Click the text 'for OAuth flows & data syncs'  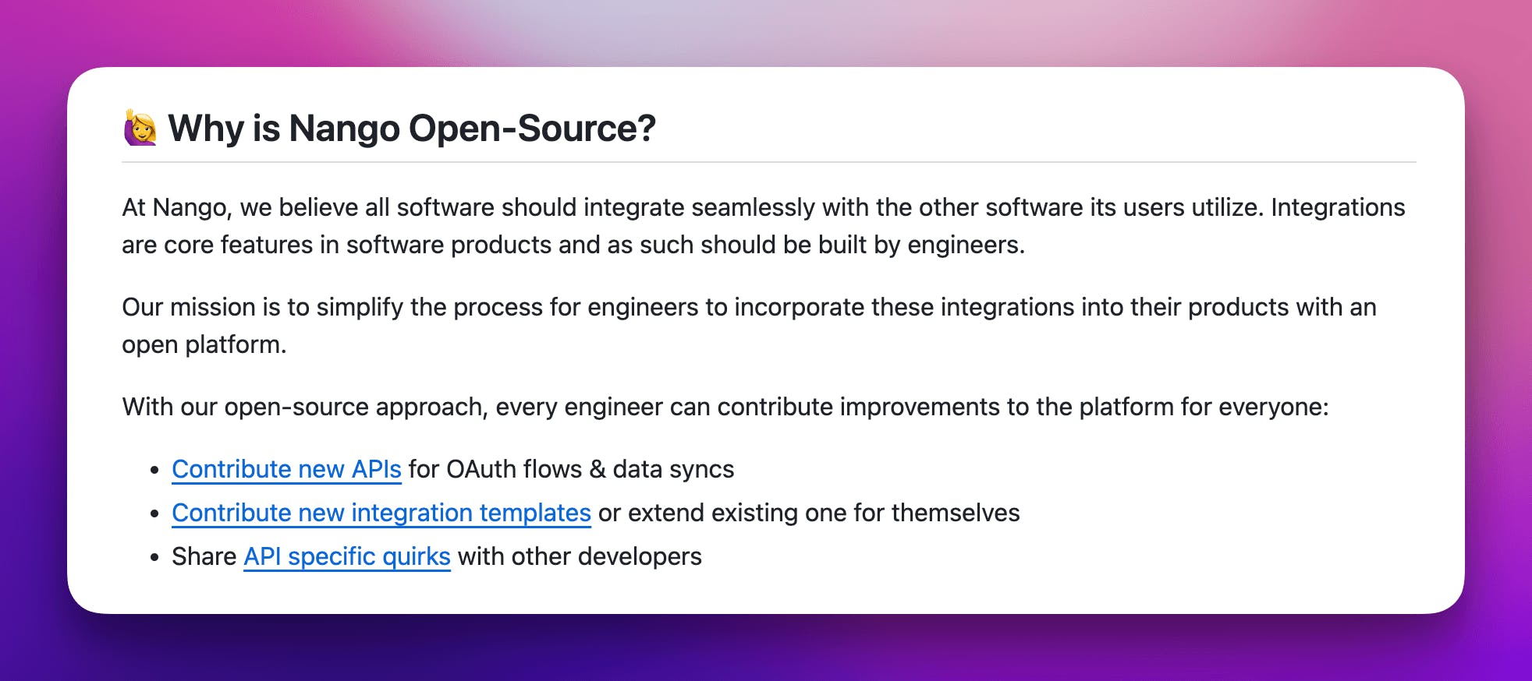tap(571, 469)
